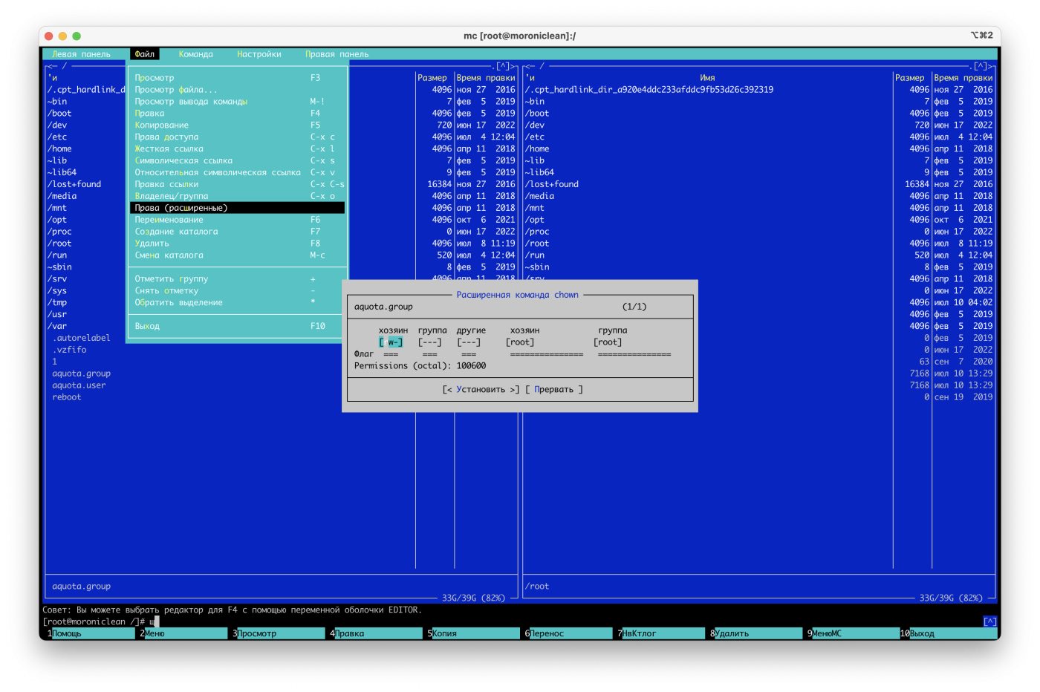This screenshot has width=1040, height=692.
Task: Sort right panel by Время правки header
Action: 963,78
